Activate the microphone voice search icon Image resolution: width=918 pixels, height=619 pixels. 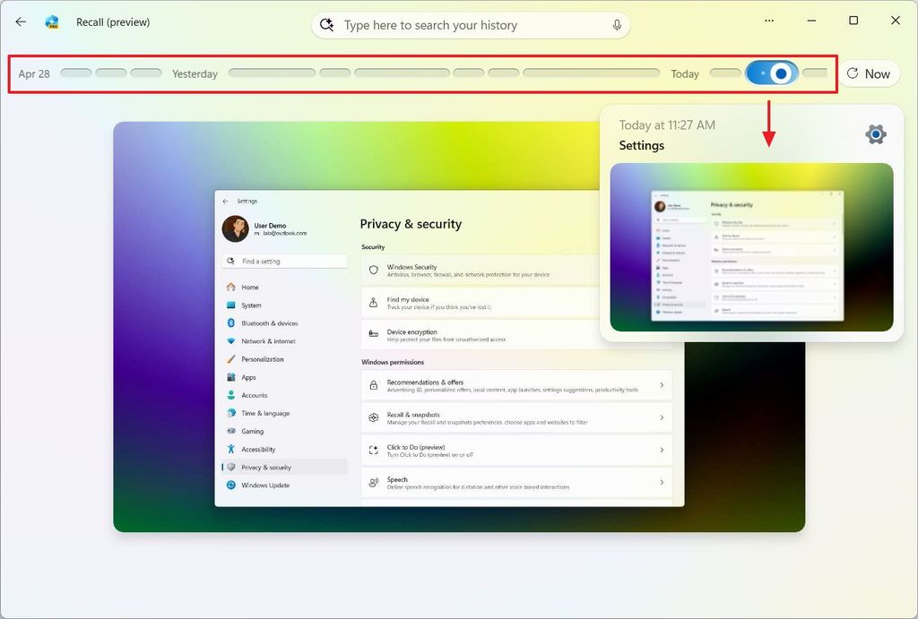pos(617,25)
